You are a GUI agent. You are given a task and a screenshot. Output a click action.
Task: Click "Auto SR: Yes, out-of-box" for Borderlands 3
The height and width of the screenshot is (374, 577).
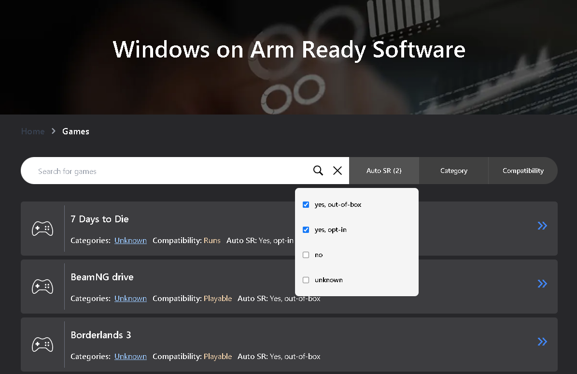coord(279,356)
